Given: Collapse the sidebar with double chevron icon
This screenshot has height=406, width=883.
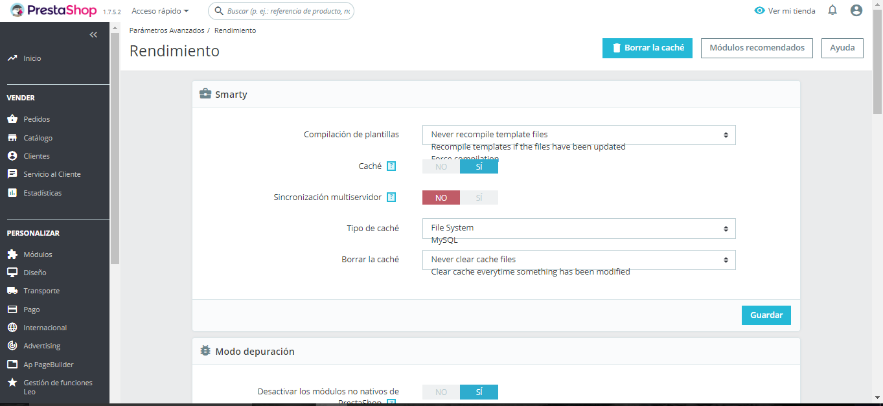Looking at the screenshot, I should tap(93, 35).
